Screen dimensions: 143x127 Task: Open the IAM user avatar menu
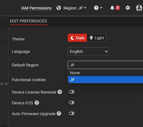(x=139, y=8)
